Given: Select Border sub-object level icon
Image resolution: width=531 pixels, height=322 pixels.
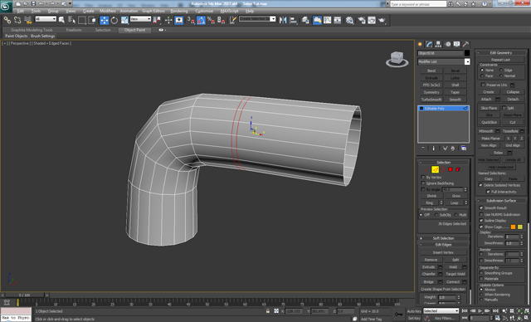Looking at the screenshot, I should 442,169.
